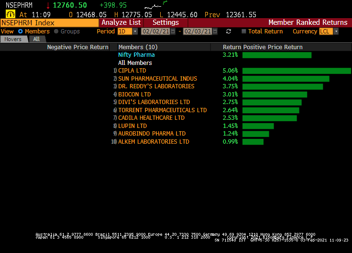Click the refresh icon next to date range

pos(229,32)
